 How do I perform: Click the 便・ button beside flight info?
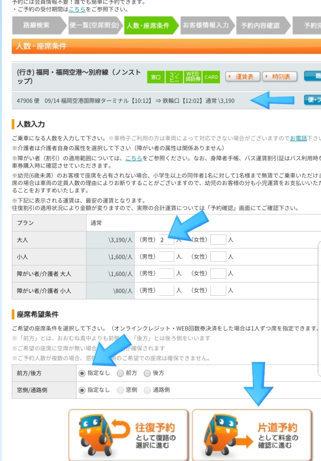click(313, 100)
